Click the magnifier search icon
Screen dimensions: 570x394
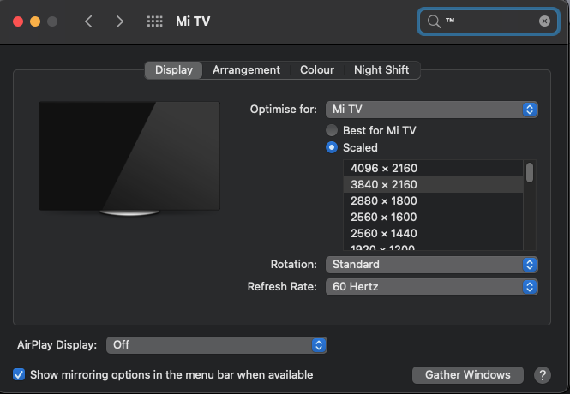434,21
